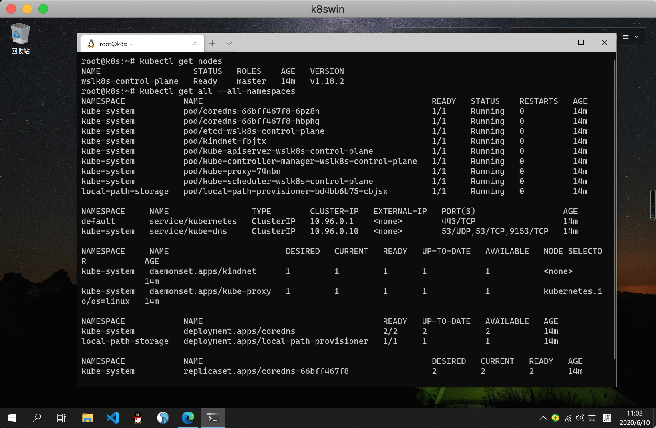656x428 pixels.
Task: Open the green tray application icon
Action: click(x=555, y=418)
